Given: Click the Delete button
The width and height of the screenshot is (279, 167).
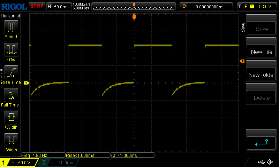Looking at the screenshot, I should 261,97.
